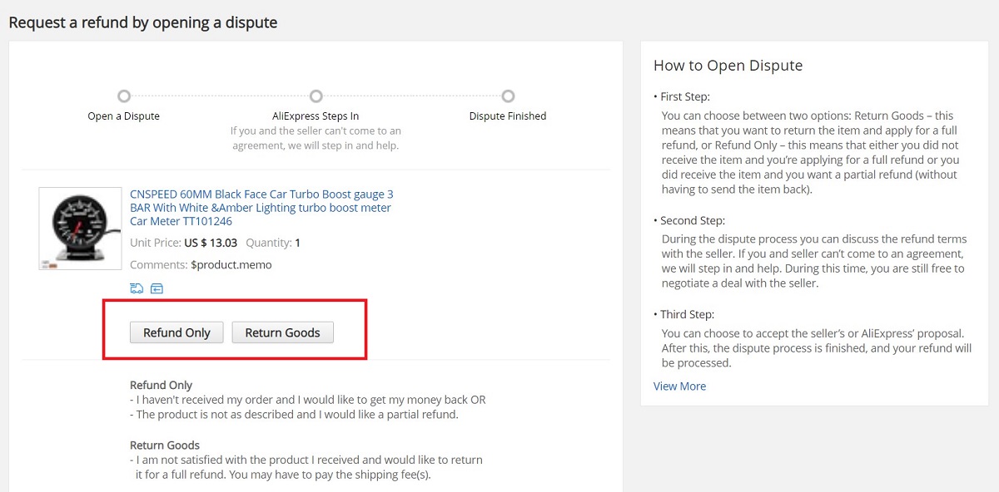The width and height of the screenshot is (999, 492).
Task: Select the AliExpress Steps In step circle
Action: tap(316, 96)
